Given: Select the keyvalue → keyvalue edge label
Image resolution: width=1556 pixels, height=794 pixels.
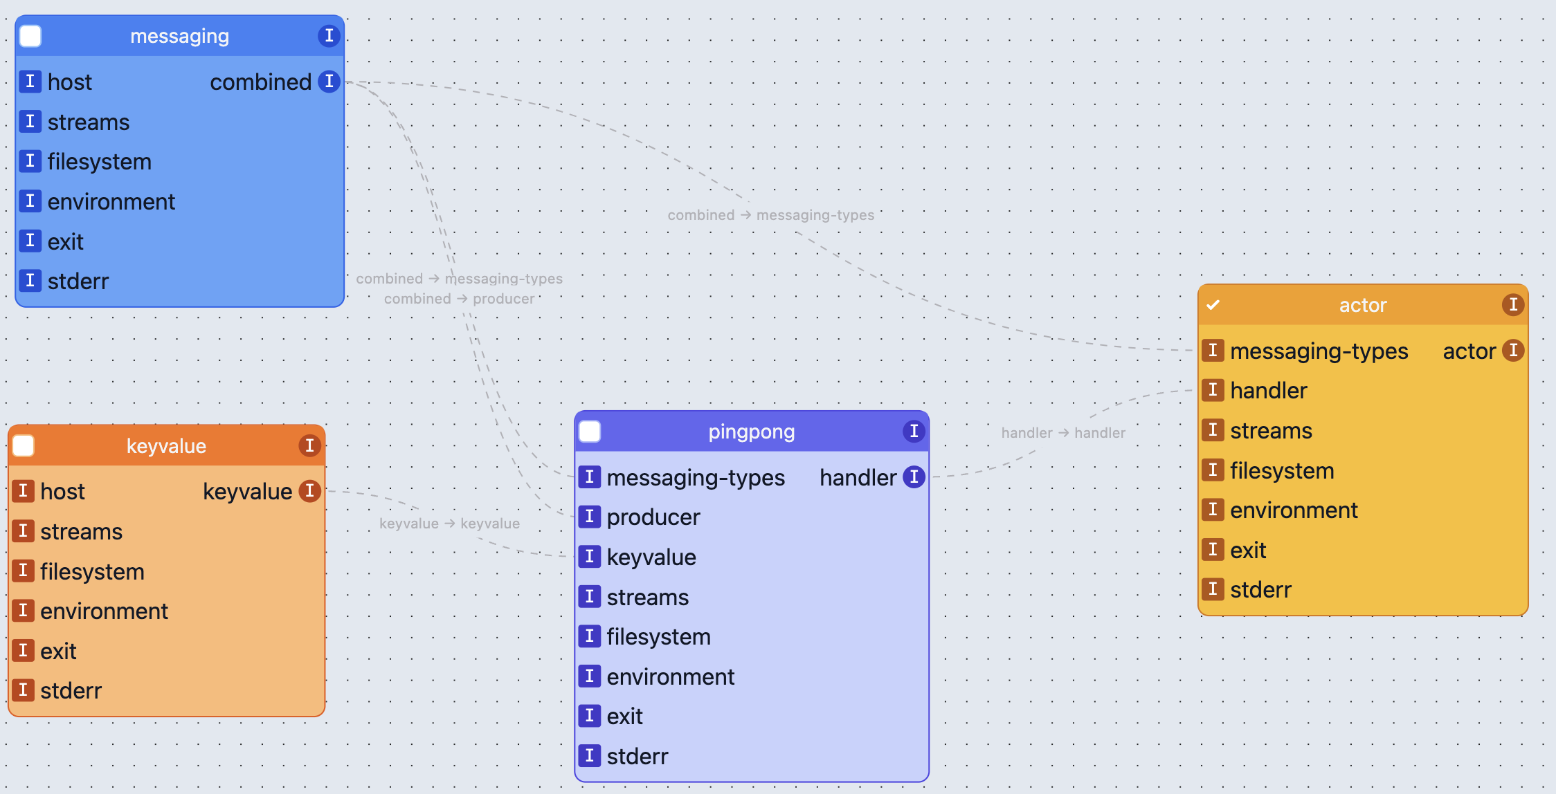Looking at the screenshot, I should pos(449,524).
